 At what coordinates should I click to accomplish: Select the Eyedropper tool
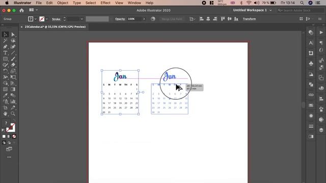point(5,96)
